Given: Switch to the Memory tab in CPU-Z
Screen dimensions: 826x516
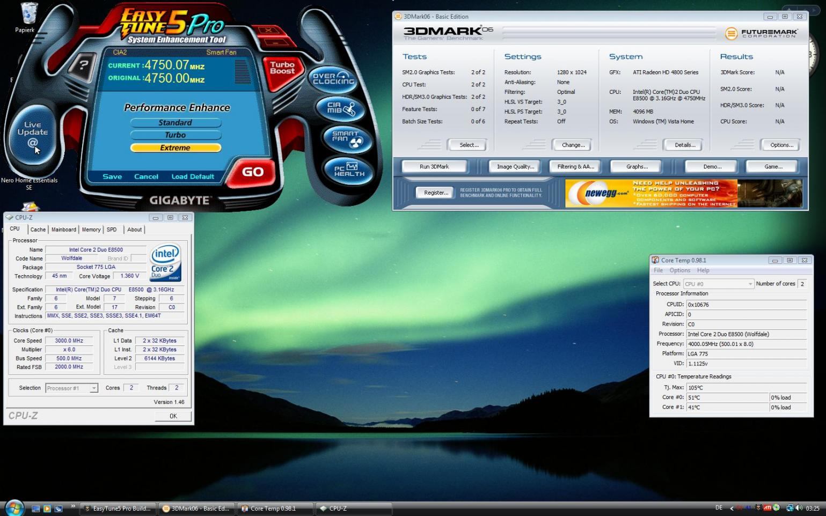Looking at the screenshot, I should pyautogui.click(x=91, y=230).
